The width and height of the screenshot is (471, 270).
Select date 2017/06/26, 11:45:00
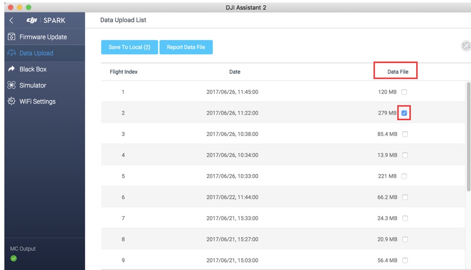click(x=232, y=92)
